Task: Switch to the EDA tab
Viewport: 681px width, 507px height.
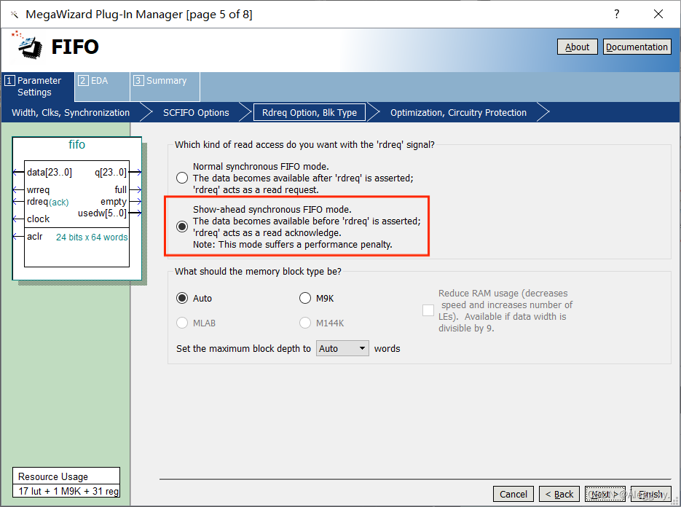Action: [x=103, y=87]
